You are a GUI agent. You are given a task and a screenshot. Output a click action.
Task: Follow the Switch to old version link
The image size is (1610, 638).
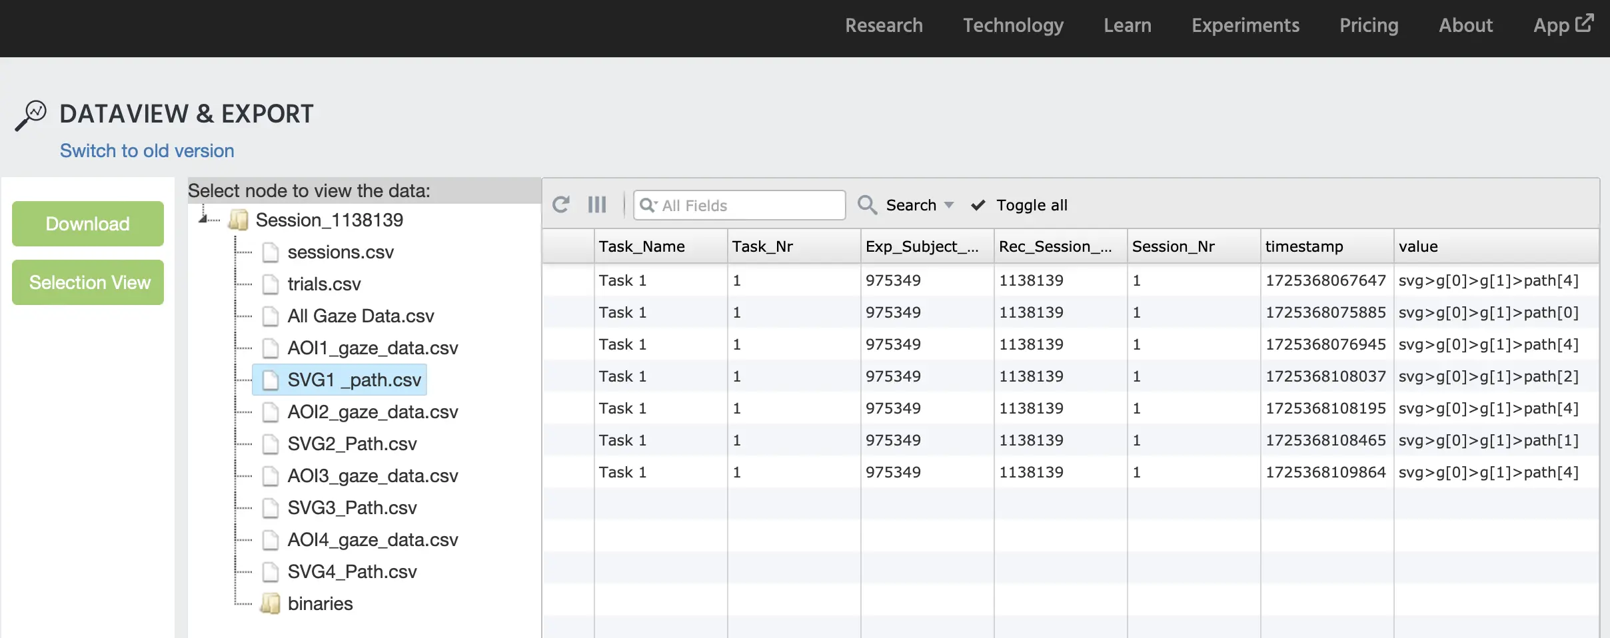pyautogui.click(x=147, y=151)
